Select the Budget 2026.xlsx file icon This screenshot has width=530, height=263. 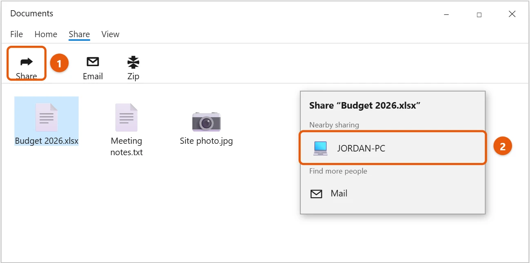[47, 117]
